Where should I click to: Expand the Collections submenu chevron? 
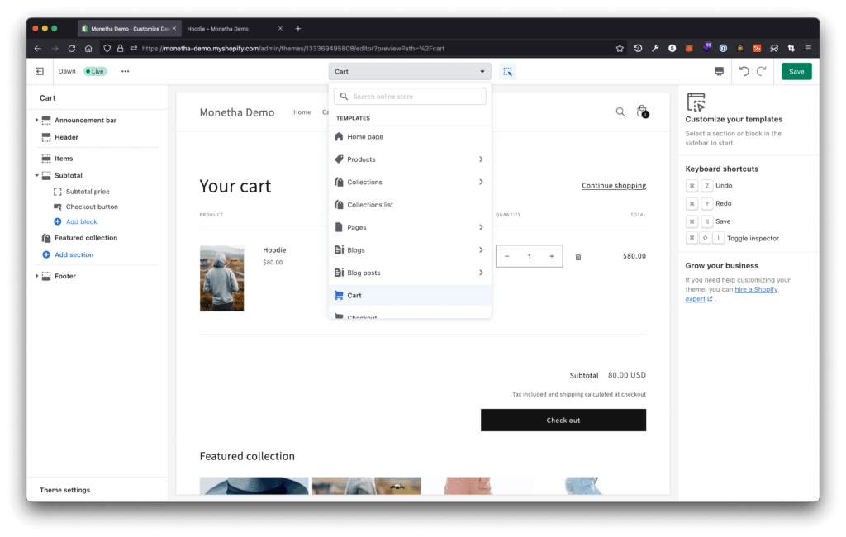pos(481,182)
